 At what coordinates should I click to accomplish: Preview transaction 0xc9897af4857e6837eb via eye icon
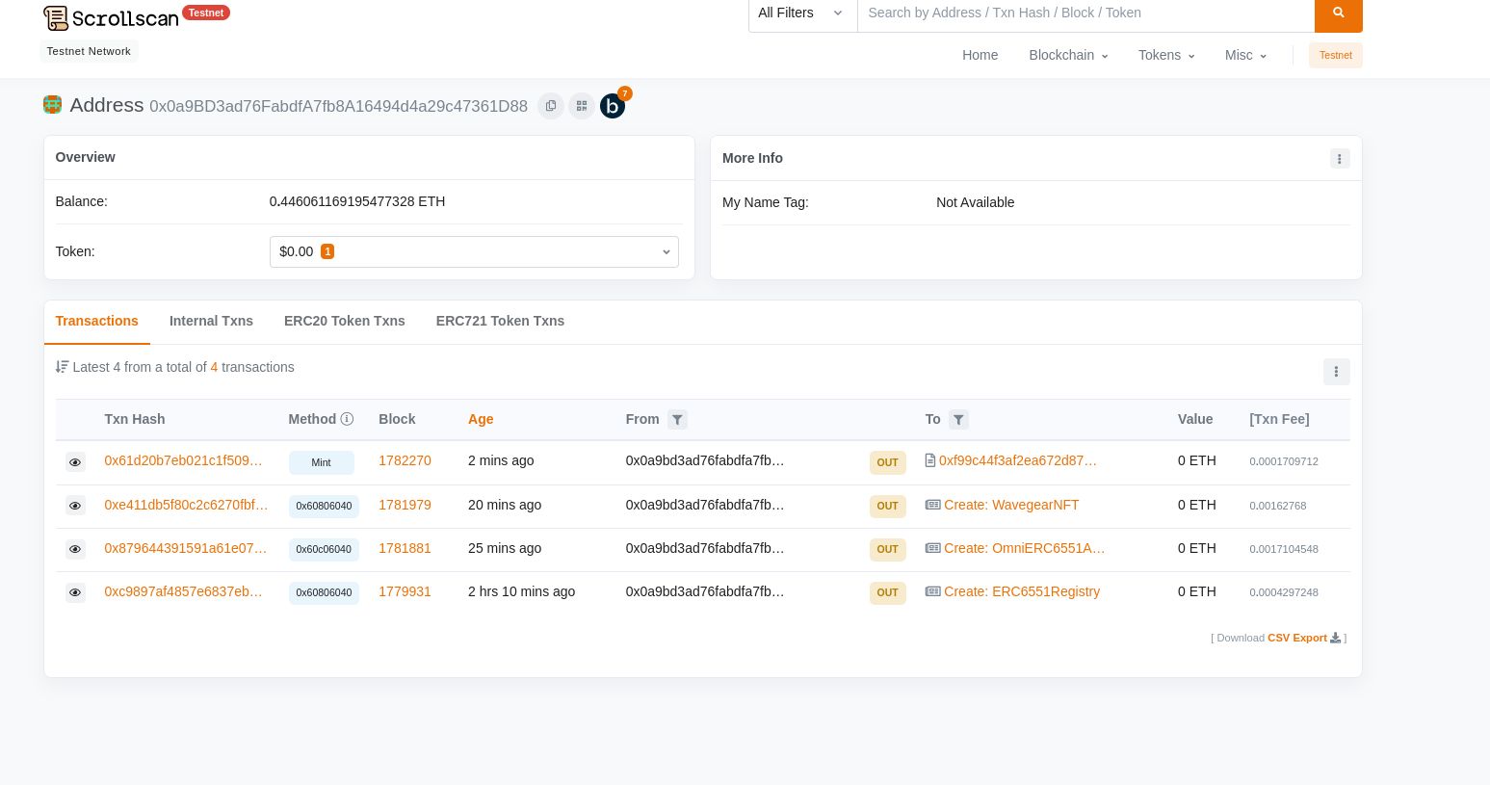coord(75,592)
